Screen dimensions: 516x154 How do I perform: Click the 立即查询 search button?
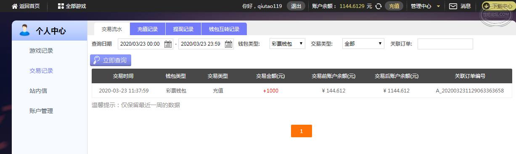coord(111,60)
